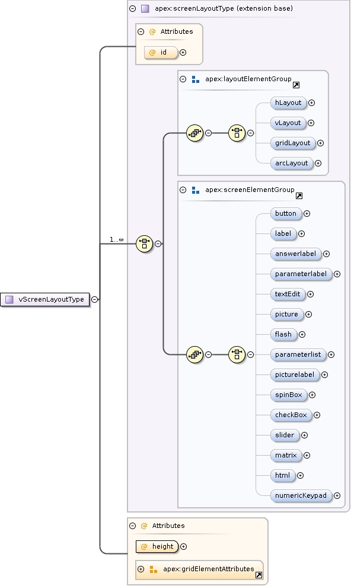Select the textEdit element node
351x586 pixels.
pyautogui.click(x=288, y=294)
